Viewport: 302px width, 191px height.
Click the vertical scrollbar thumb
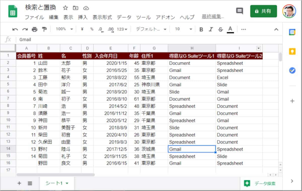[280, 57]
